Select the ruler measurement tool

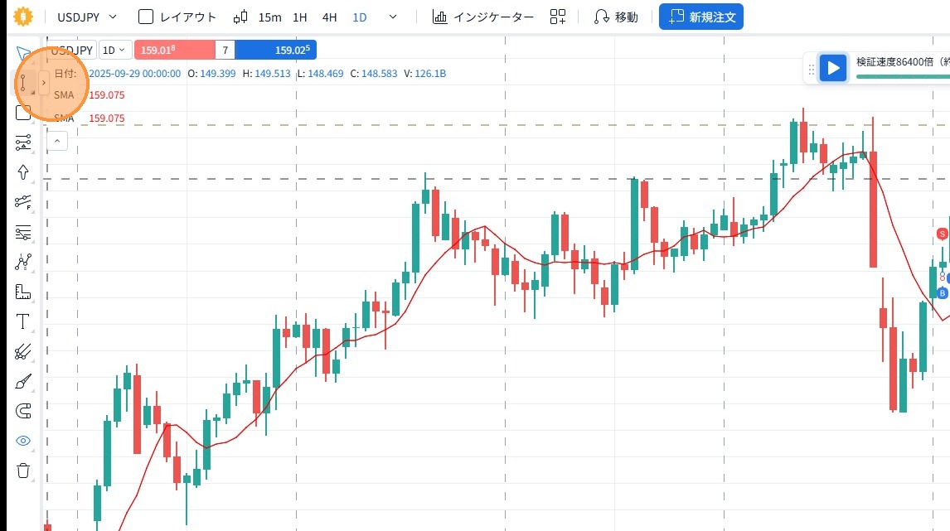point(23,292)
